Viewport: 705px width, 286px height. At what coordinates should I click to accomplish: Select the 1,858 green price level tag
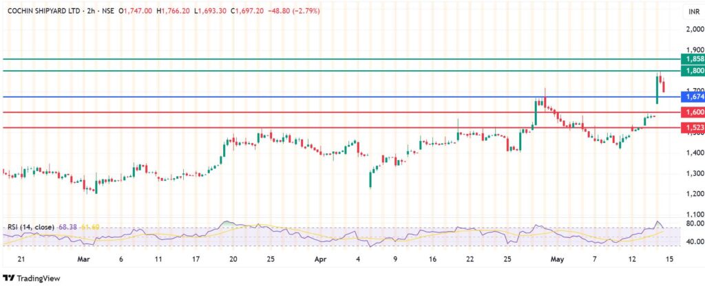point(693,60)
